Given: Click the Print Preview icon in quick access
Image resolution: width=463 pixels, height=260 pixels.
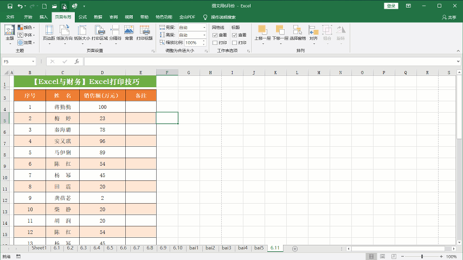Looking at the screenshot, I should pyautogui.click(x=64, y=6).
